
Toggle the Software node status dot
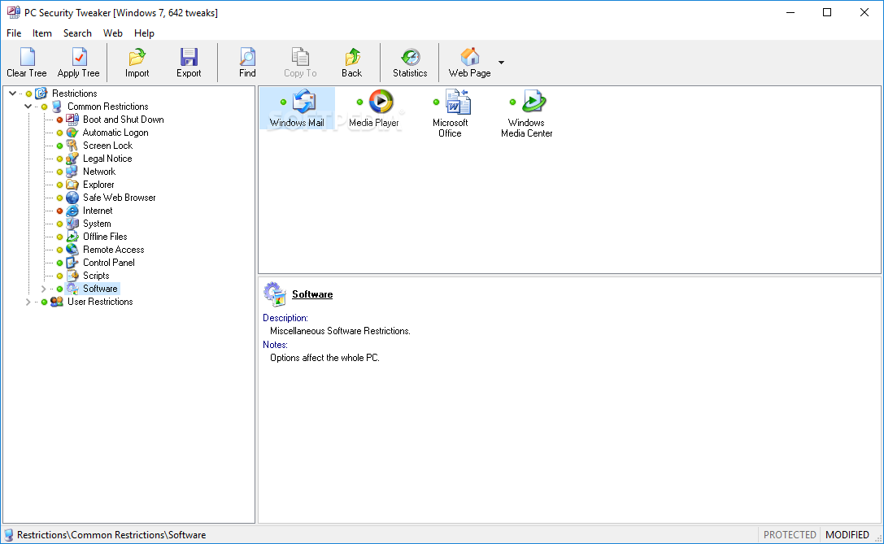pyautogui.click(x=59, y=289)
